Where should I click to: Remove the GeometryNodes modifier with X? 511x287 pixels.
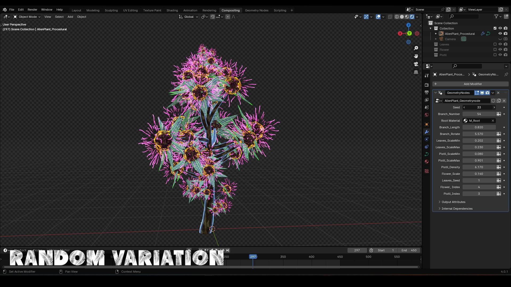498,93
